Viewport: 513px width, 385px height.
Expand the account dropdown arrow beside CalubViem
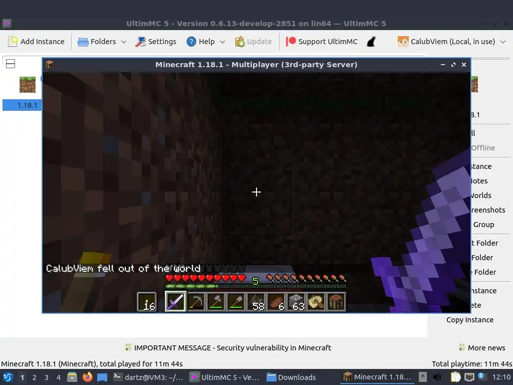503,42
